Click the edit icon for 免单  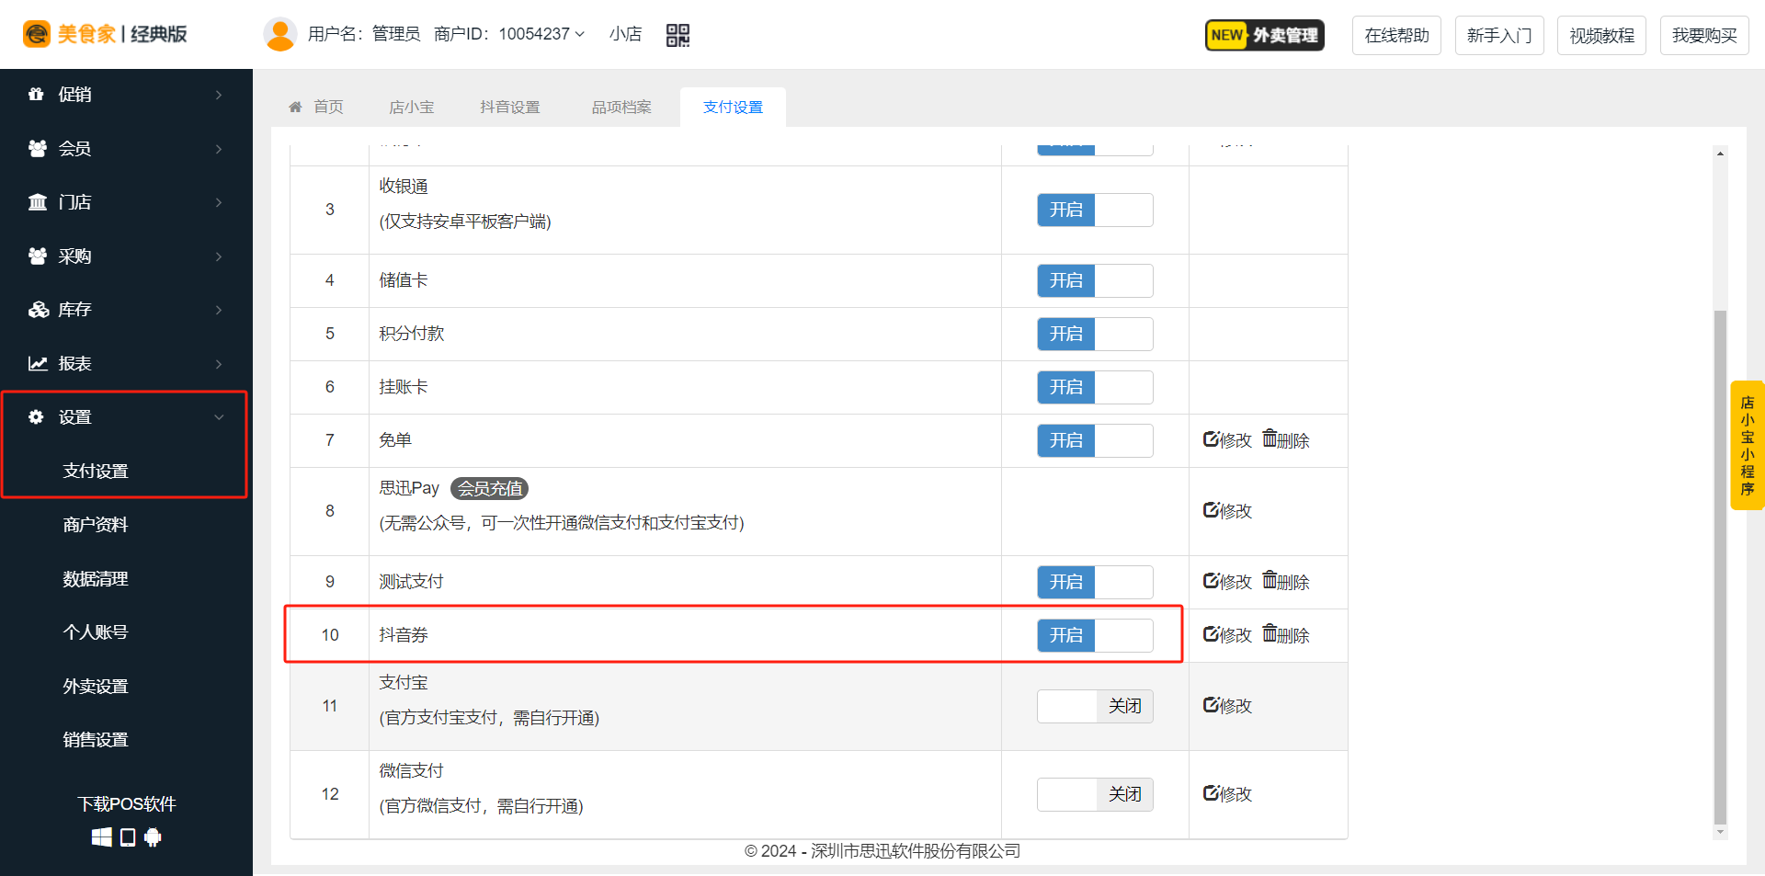pos(1212,439)
